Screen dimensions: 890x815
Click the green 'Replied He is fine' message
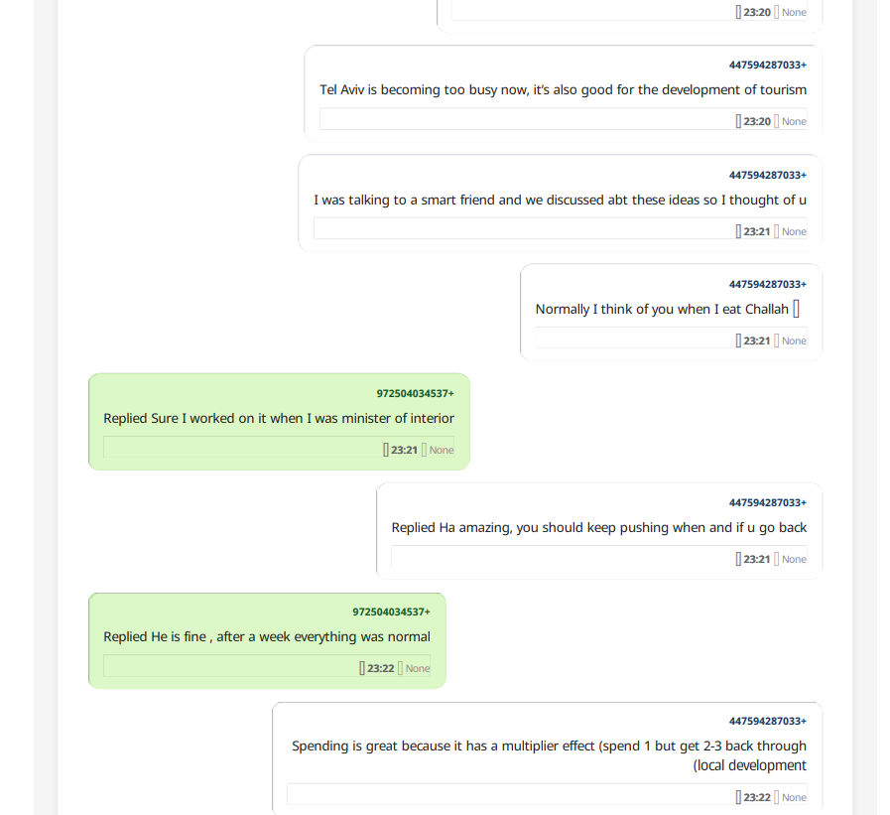click(267, 636)
